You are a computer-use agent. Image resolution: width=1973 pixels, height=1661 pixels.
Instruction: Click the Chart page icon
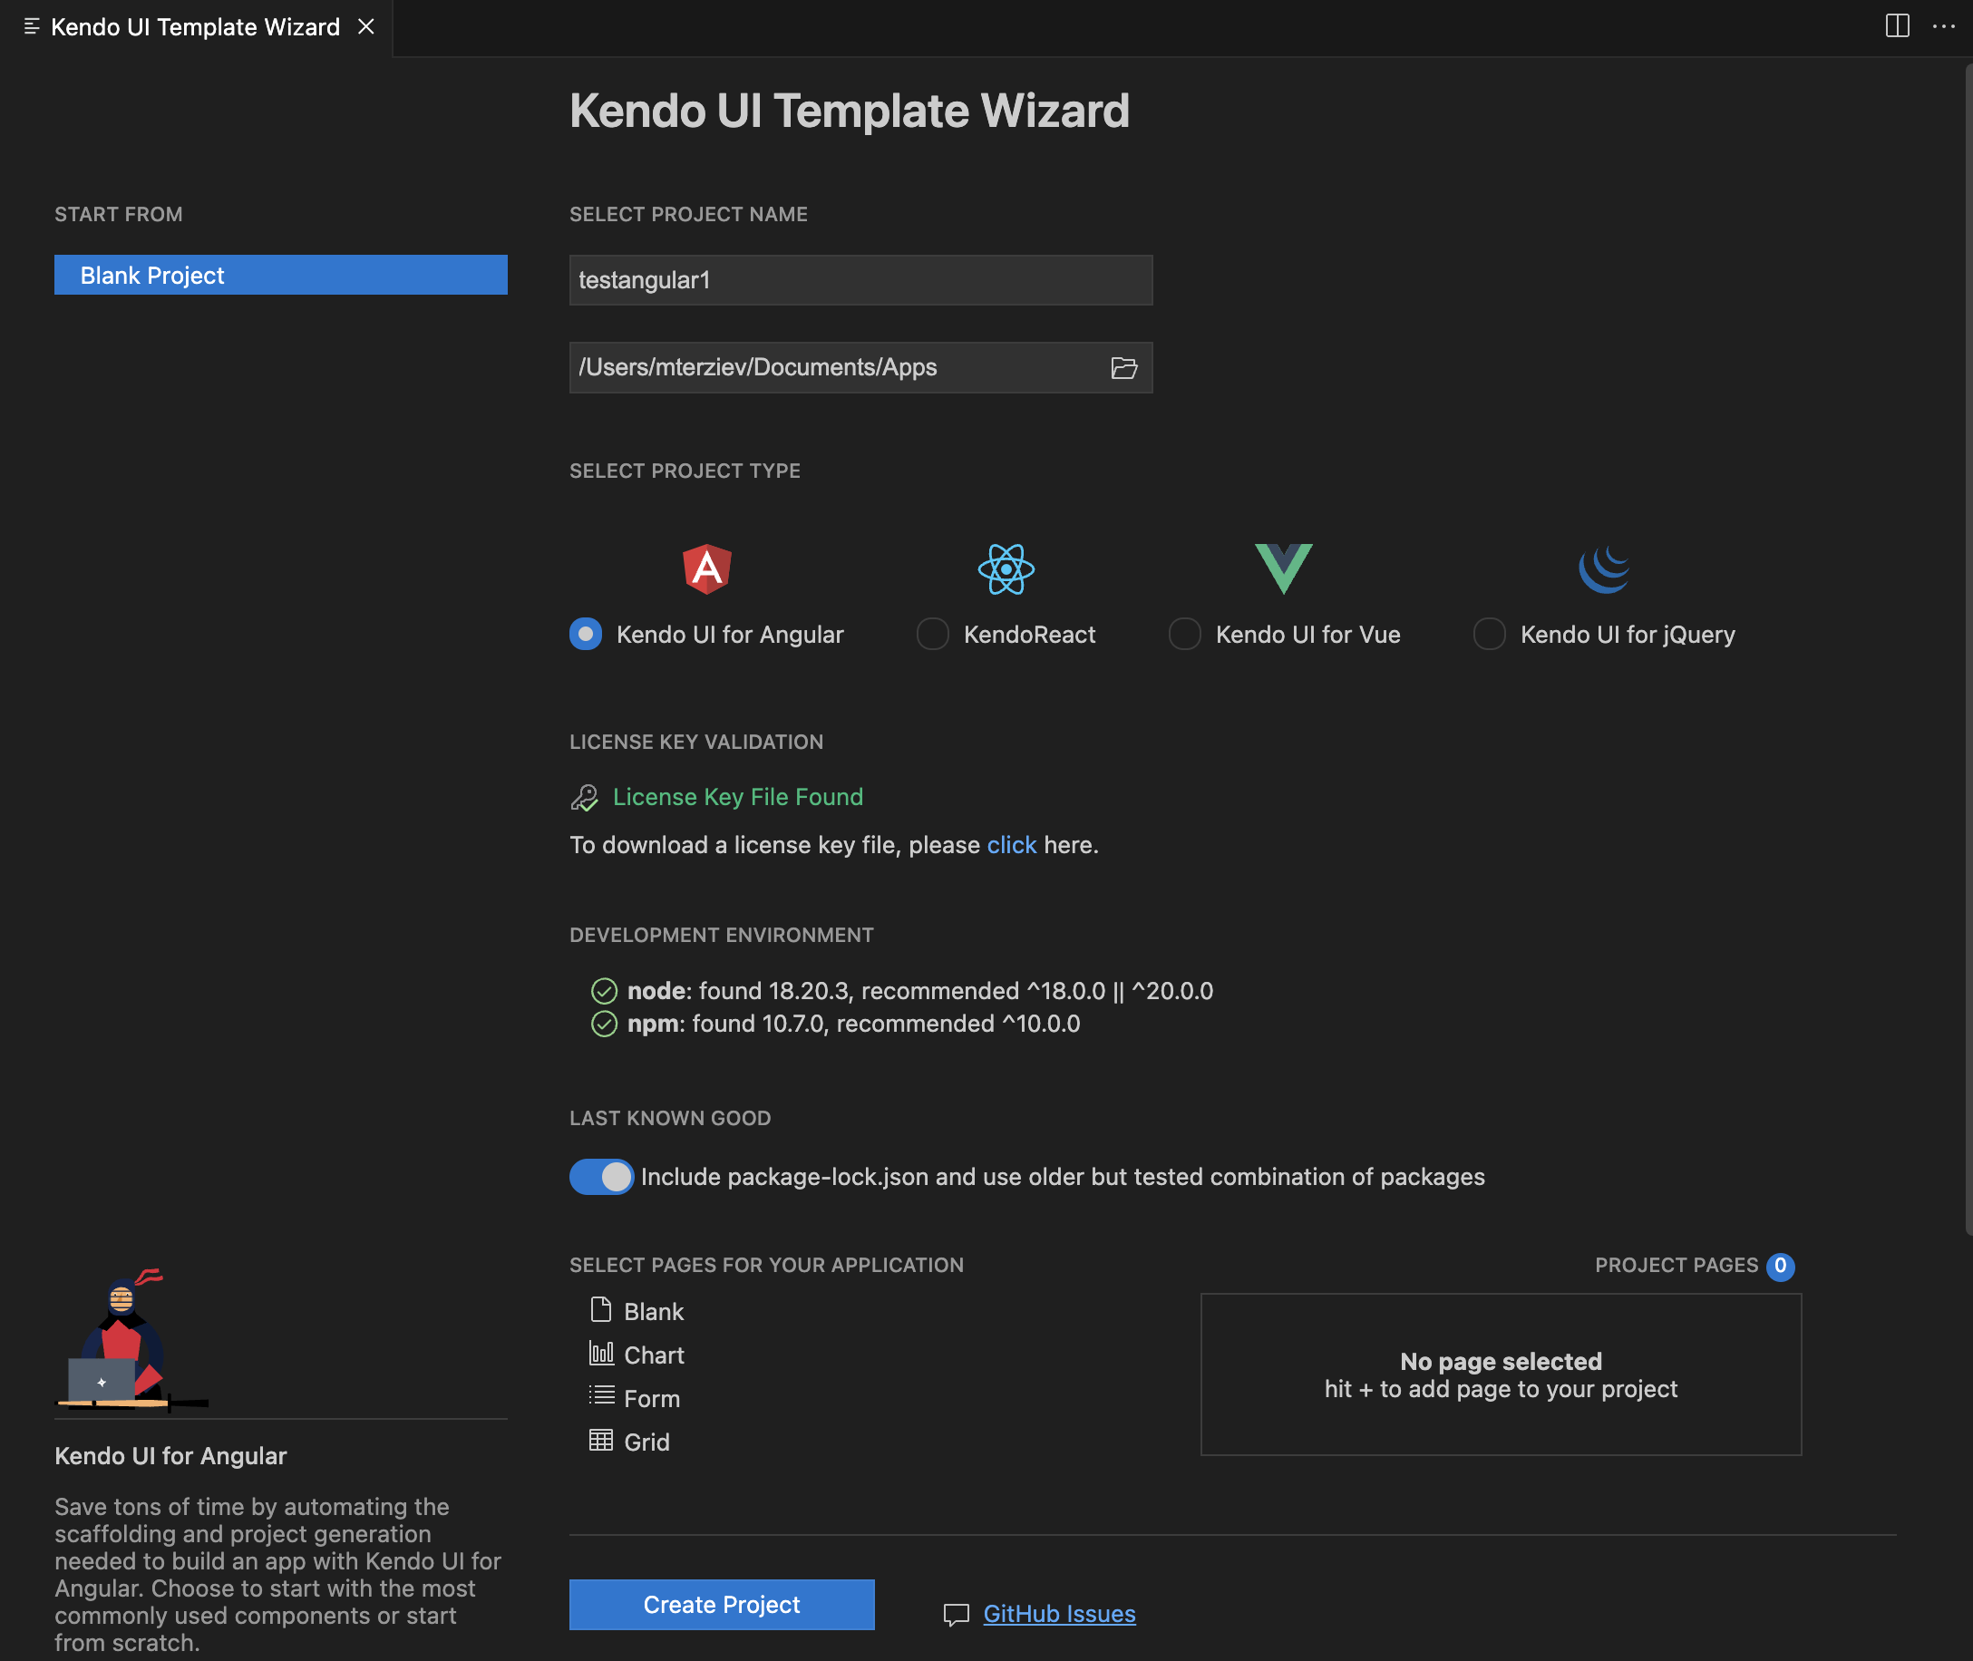[601, 1354]
